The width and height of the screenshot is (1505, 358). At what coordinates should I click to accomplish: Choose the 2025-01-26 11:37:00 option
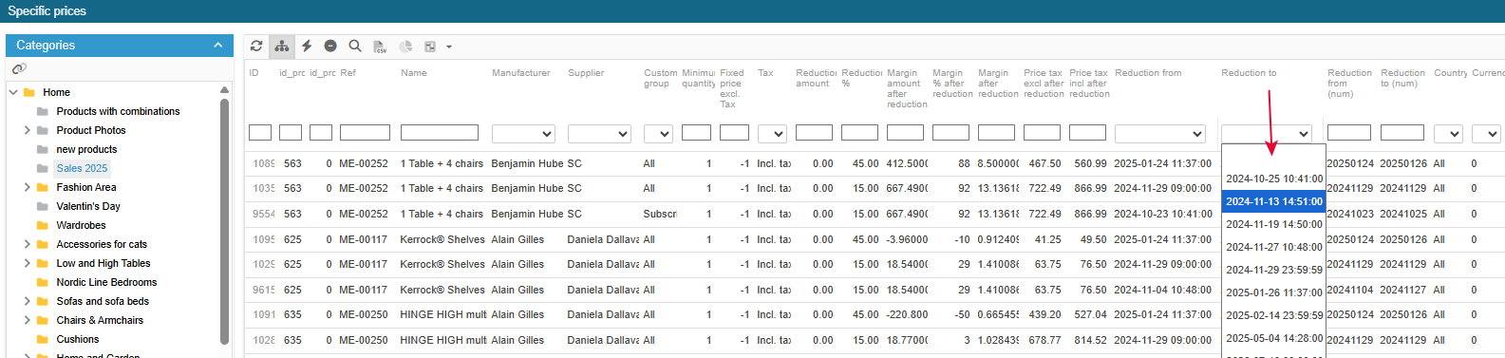1273,292
